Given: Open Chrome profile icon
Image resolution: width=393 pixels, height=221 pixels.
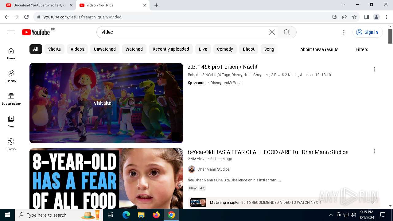Looking at the screenshot, I should 376,17.
